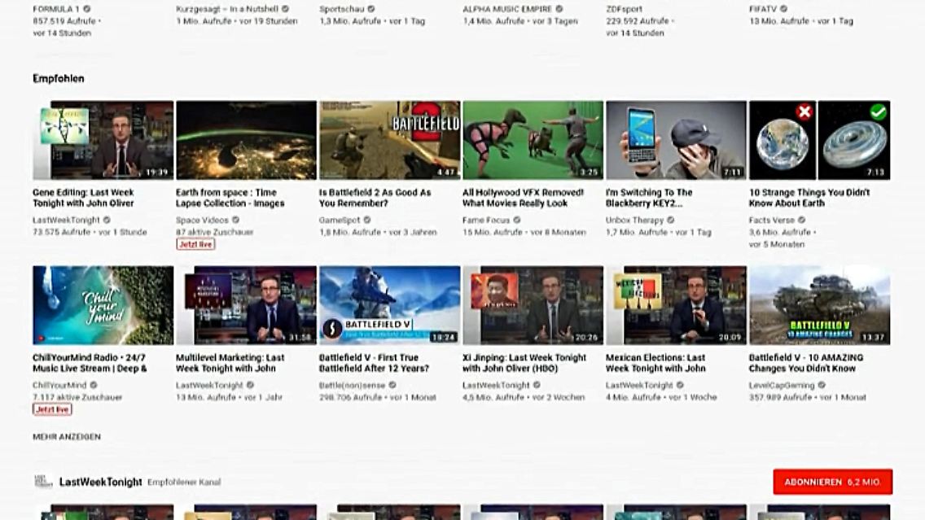
Task: Click MEHR ANZEIGEN to show more
Action: pos(67,437)
